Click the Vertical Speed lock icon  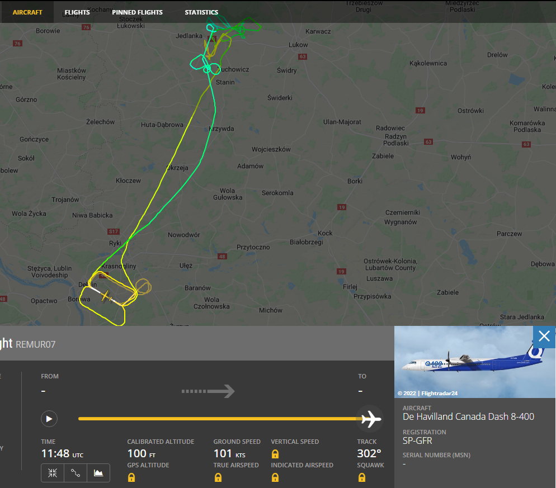[x=275, y=454]
